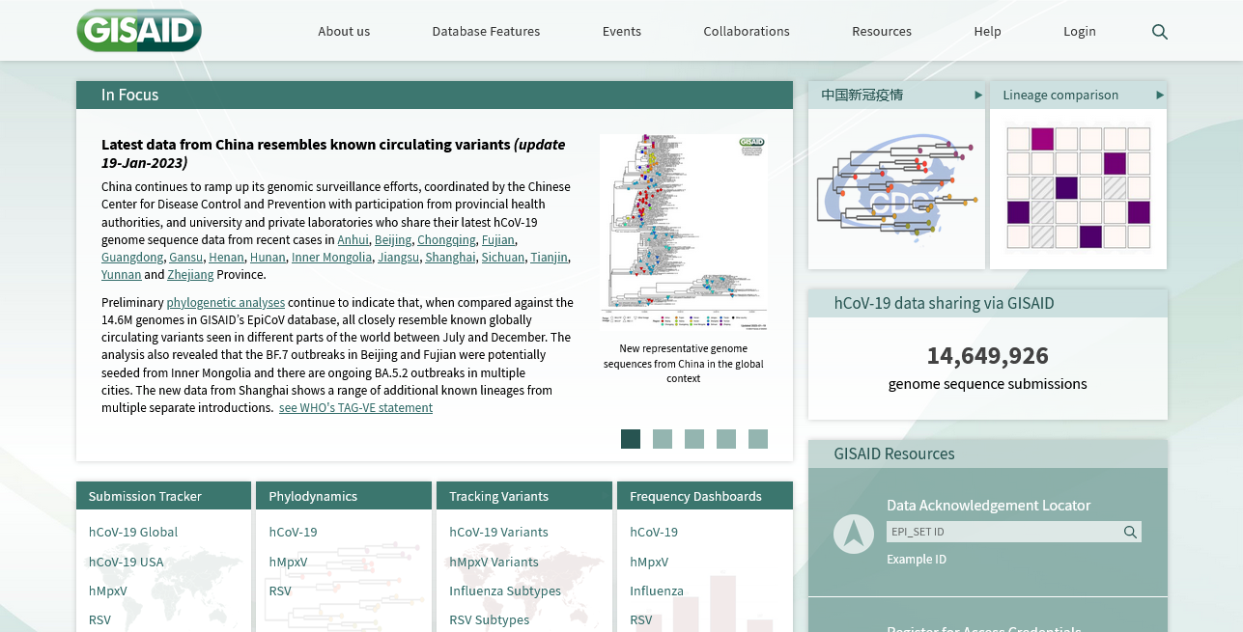Open Influenza Subtypes link
This screenshot has width=1243, height=632.
[505, 591]
